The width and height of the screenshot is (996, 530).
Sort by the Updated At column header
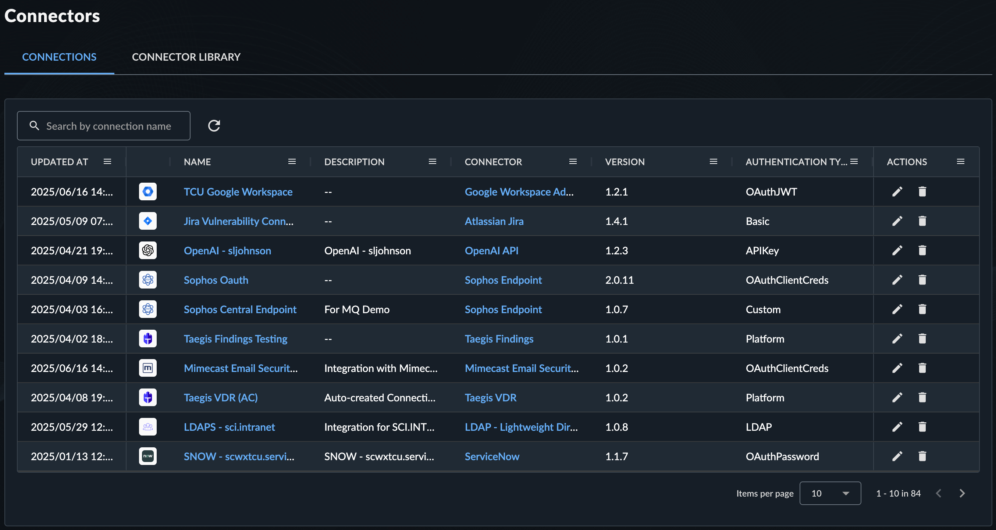pyautogui.click(x=60, y=161)
